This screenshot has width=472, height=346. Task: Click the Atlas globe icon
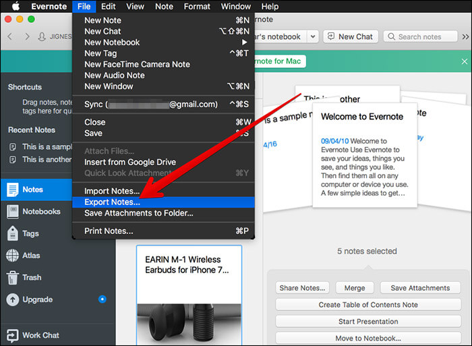tap(12, 256)
